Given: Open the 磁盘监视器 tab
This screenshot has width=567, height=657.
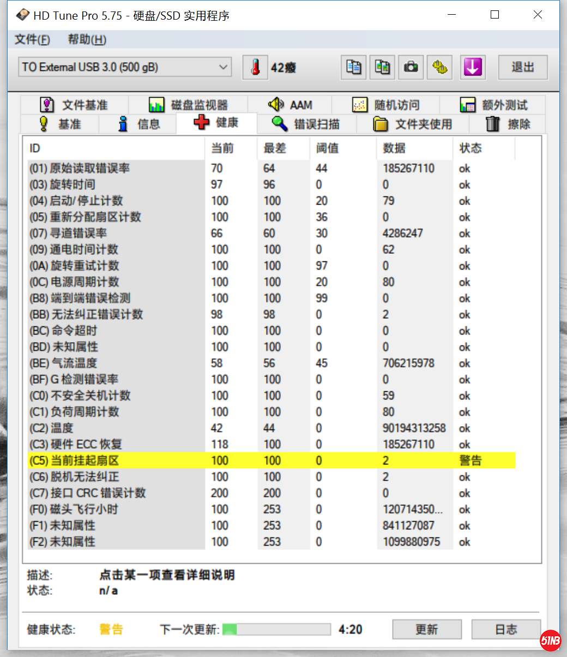Looking at the screenshot, I should 188,105.
